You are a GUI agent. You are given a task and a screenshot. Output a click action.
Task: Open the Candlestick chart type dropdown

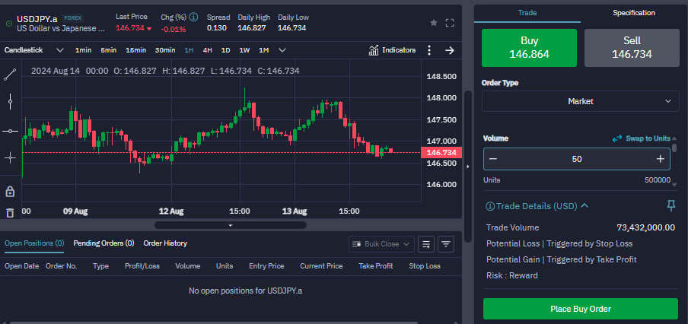pyautogui.click(x=33, y=50)
